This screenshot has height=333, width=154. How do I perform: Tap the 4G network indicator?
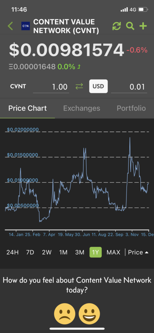(133, 9)
